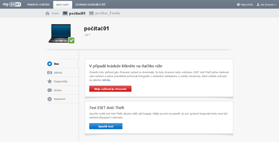Open Aktivita camera icon in sidebar
Screen dimensions: 279x142
click(50, 73)
